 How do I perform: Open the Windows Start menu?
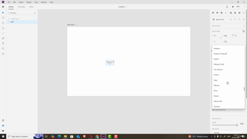[3, 136]
